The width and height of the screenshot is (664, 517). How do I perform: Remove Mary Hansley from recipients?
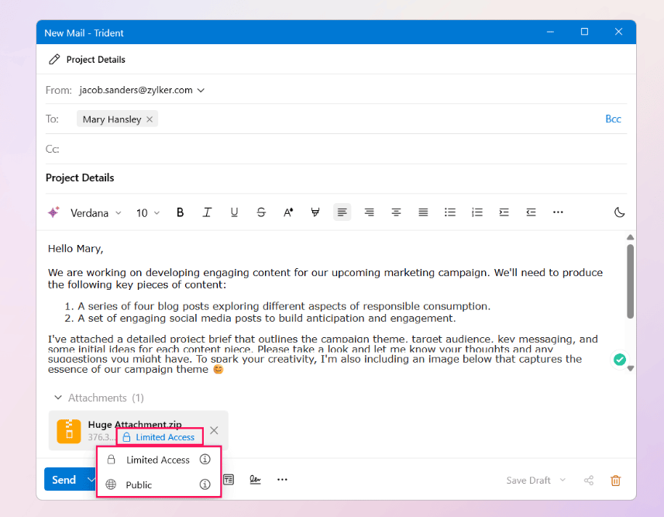pyautogui.click(x=150, y=119)
